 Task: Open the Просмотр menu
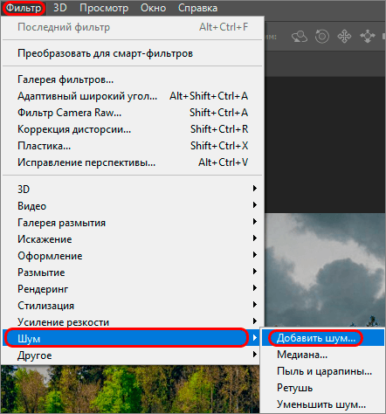point(104,8)
